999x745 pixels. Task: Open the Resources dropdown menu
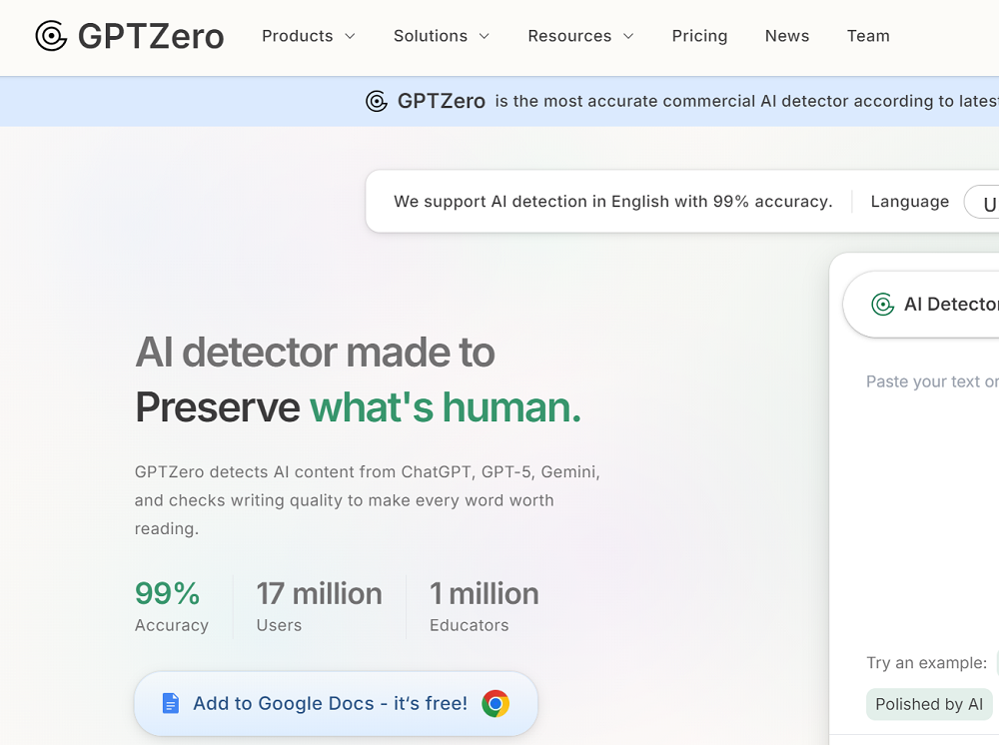pos(579,36)
